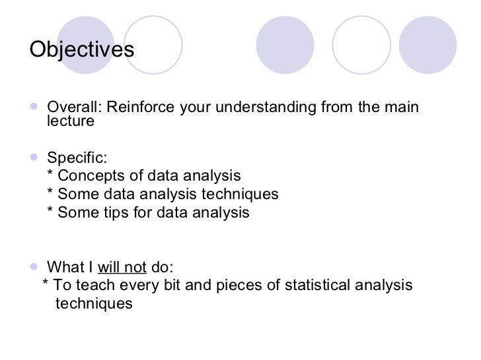This screenshot has width=481, height=360.
Task: Click the 'To teach every bit and pieces' line
Action: 227,285
